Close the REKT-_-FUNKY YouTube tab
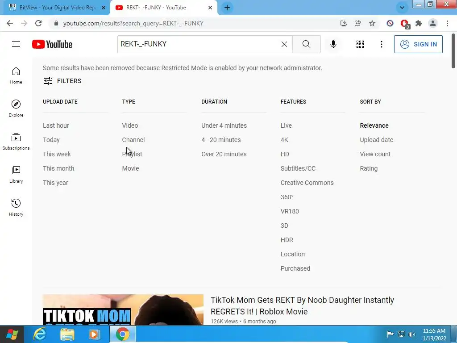 [x=210, y=8]
